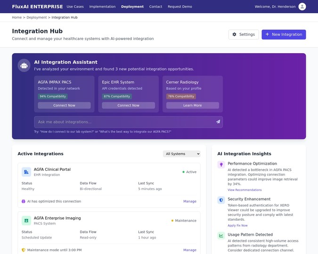
Task: Open the All Systems filter dropdown
Action: pyautogui.click(x=182, y=154)
